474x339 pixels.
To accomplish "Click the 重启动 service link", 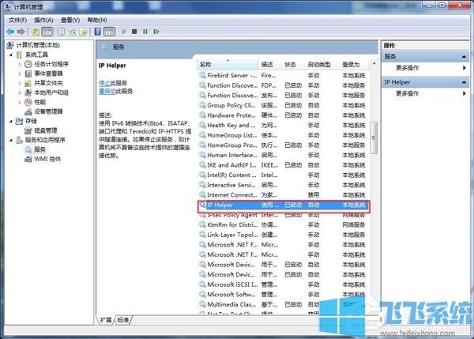I will click(x=107, y=91).
